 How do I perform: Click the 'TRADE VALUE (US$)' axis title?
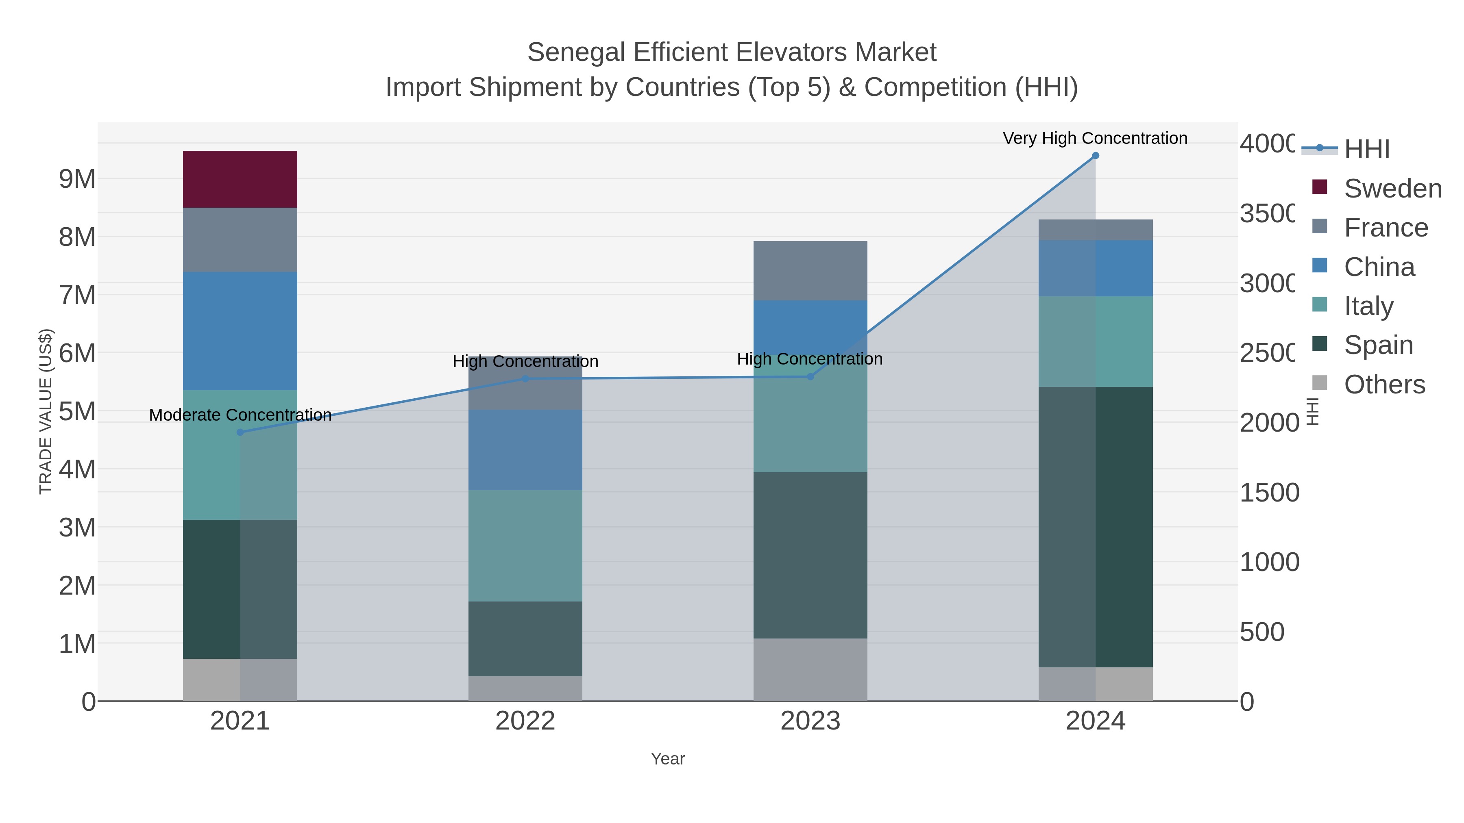[46, 412]
